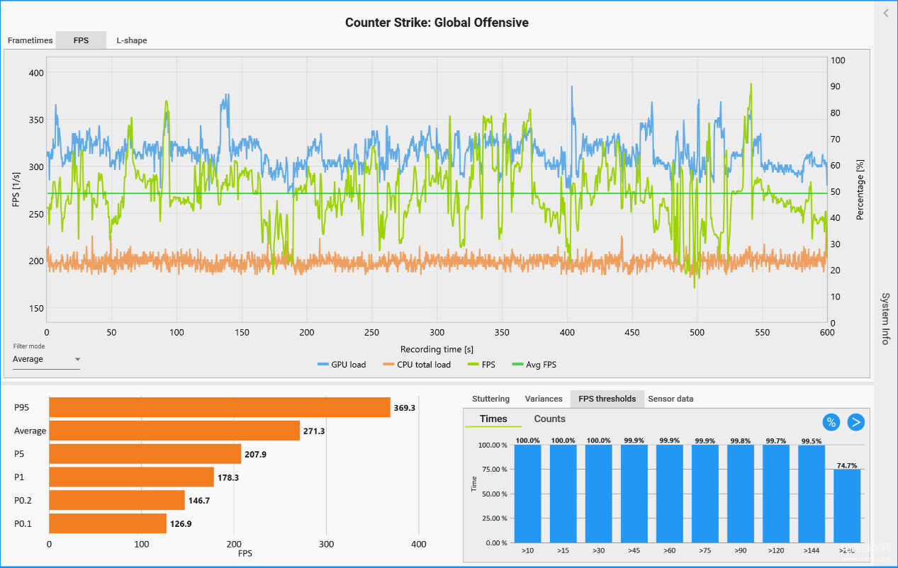Toggle the GPU load legend series
The width and height of the screenshot is (898, 568).
pyautogui.click(x=342, y=365)
